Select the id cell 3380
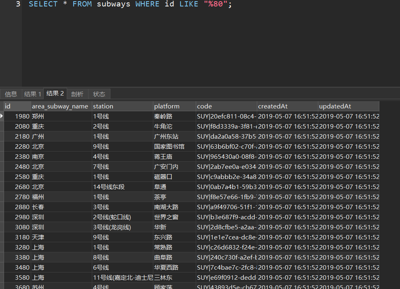The width and height of the screenshot is (400, 289). [17, 258]
